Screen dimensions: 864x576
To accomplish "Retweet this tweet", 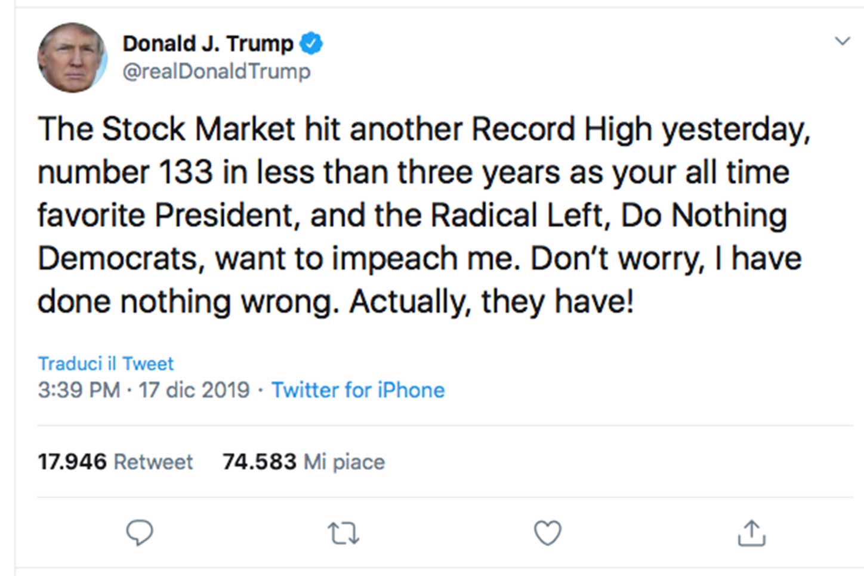I will tap(343, 532).
